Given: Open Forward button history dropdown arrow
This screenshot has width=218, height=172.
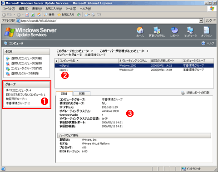Looking at the screenshot, I should (23, 15).
